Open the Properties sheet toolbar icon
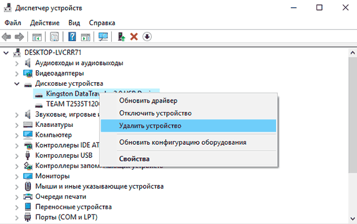The width and height of the screenshot is (357, 224). (54, 37)
